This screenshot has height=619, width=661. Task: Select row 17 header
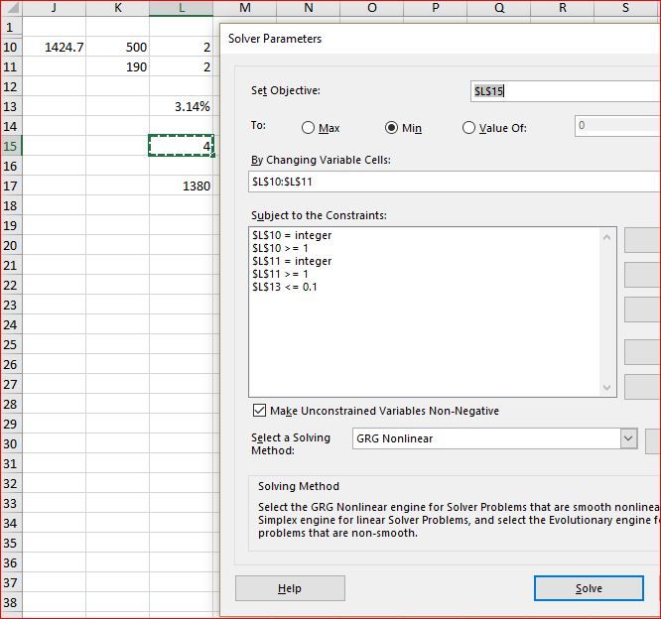(x=11, y=186)
